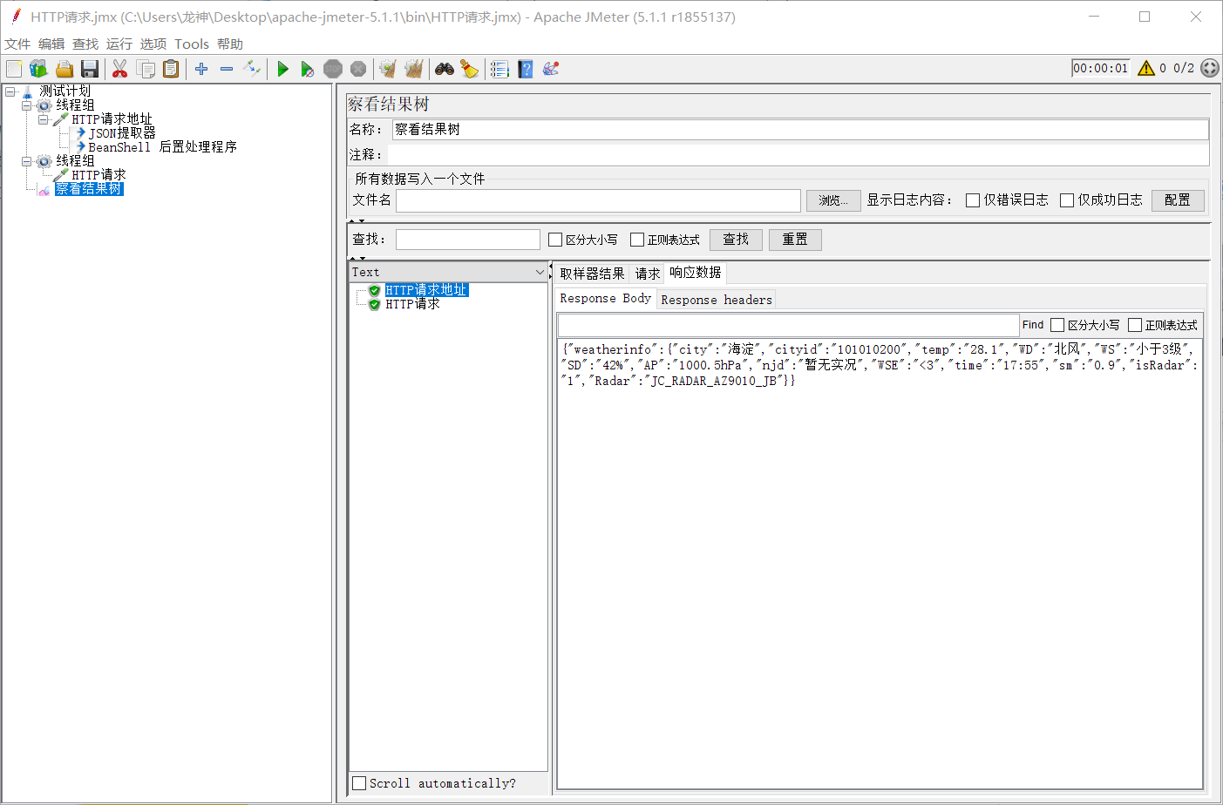Expand all nodes with plus icon

click(x=201, y=69)
